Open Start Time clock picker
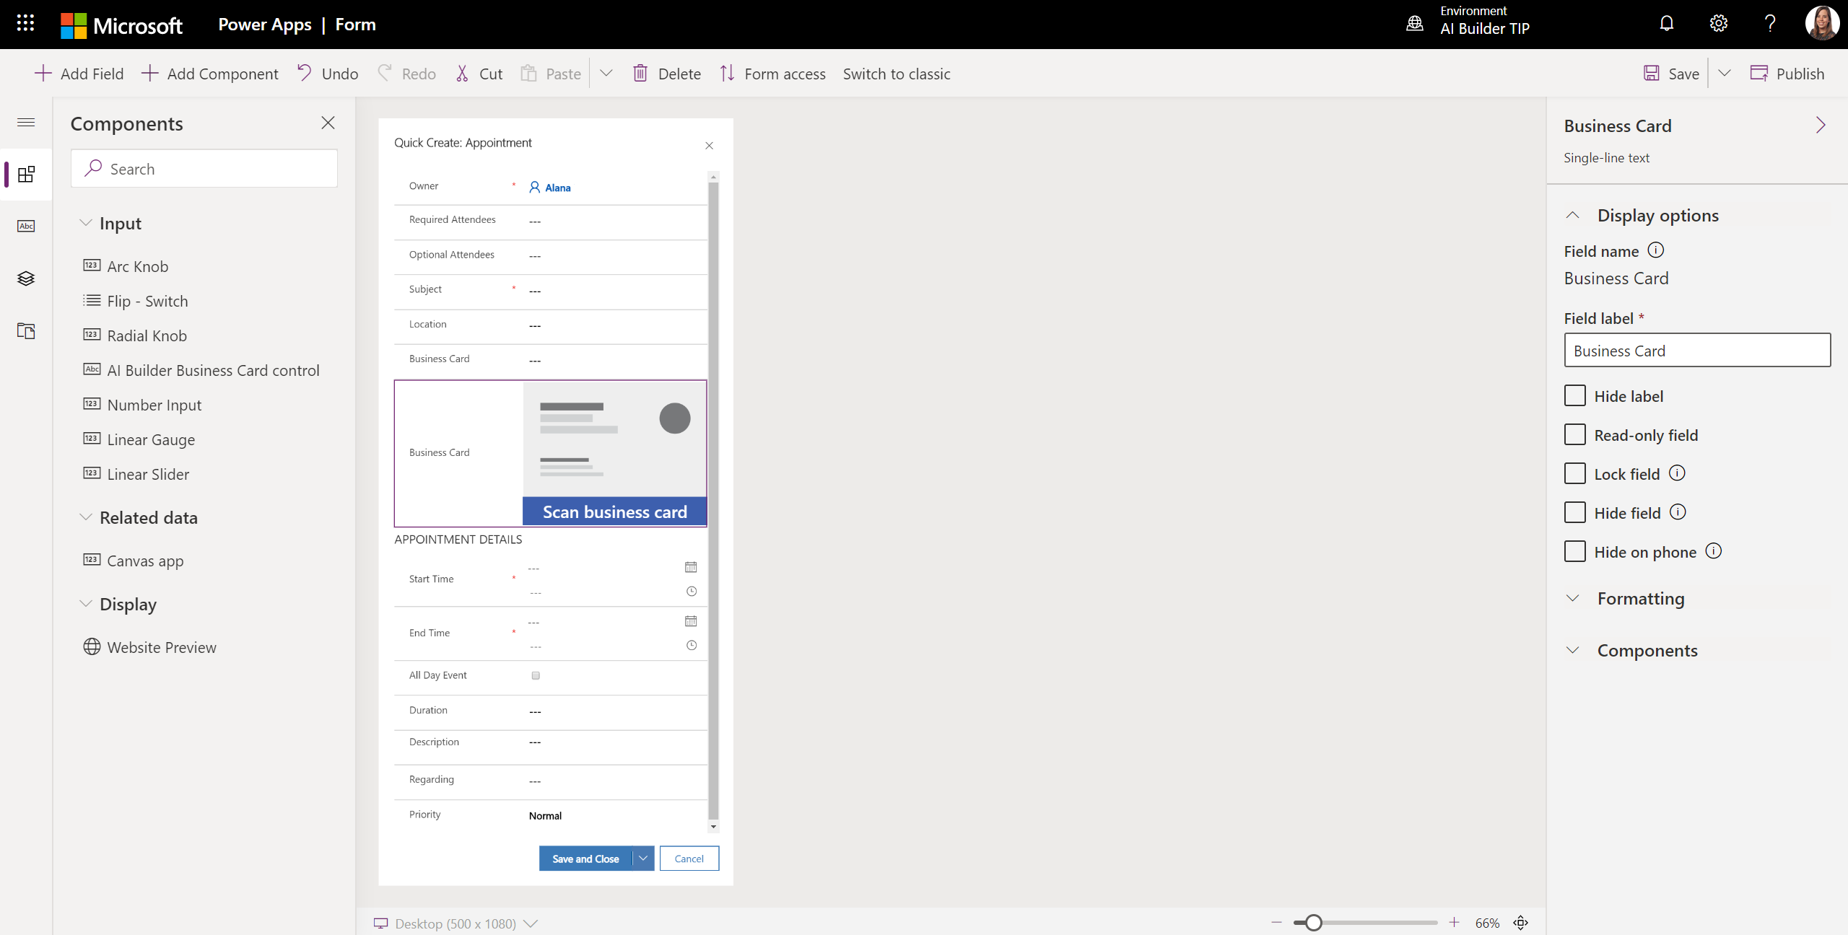The image size is (1848, 935). coord(692,592)
